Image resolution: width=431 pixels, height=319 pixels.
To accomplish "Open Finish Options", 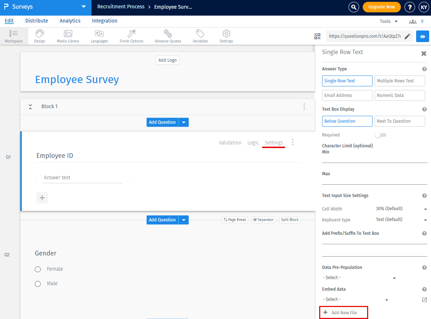I will (131, 36).
